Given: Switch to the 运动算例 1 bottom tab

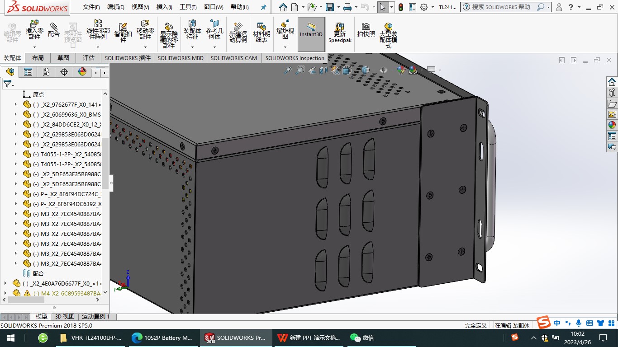Looking at the screenshot, I should click(95, 317).
